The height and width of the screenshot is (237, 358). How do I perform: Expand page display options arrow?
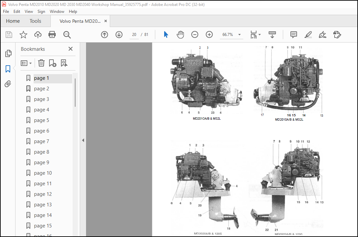pyautogui.click(x=259, y=35)
